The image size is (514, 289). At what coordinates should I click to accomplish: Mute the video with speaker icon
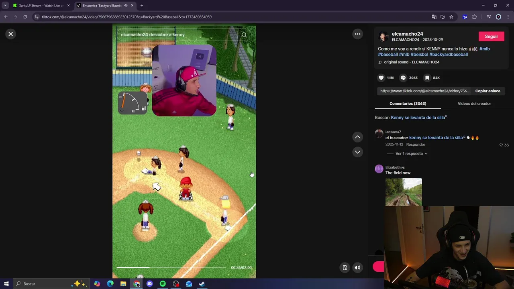point(357,268)
